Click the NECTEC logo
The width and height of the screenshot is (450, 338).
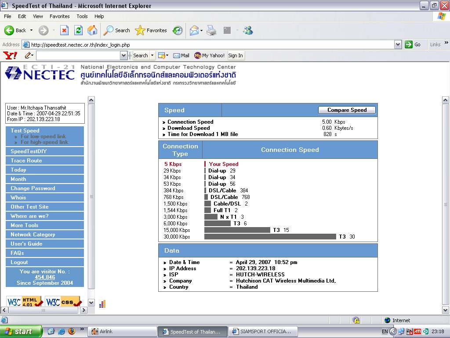(40, 72)
